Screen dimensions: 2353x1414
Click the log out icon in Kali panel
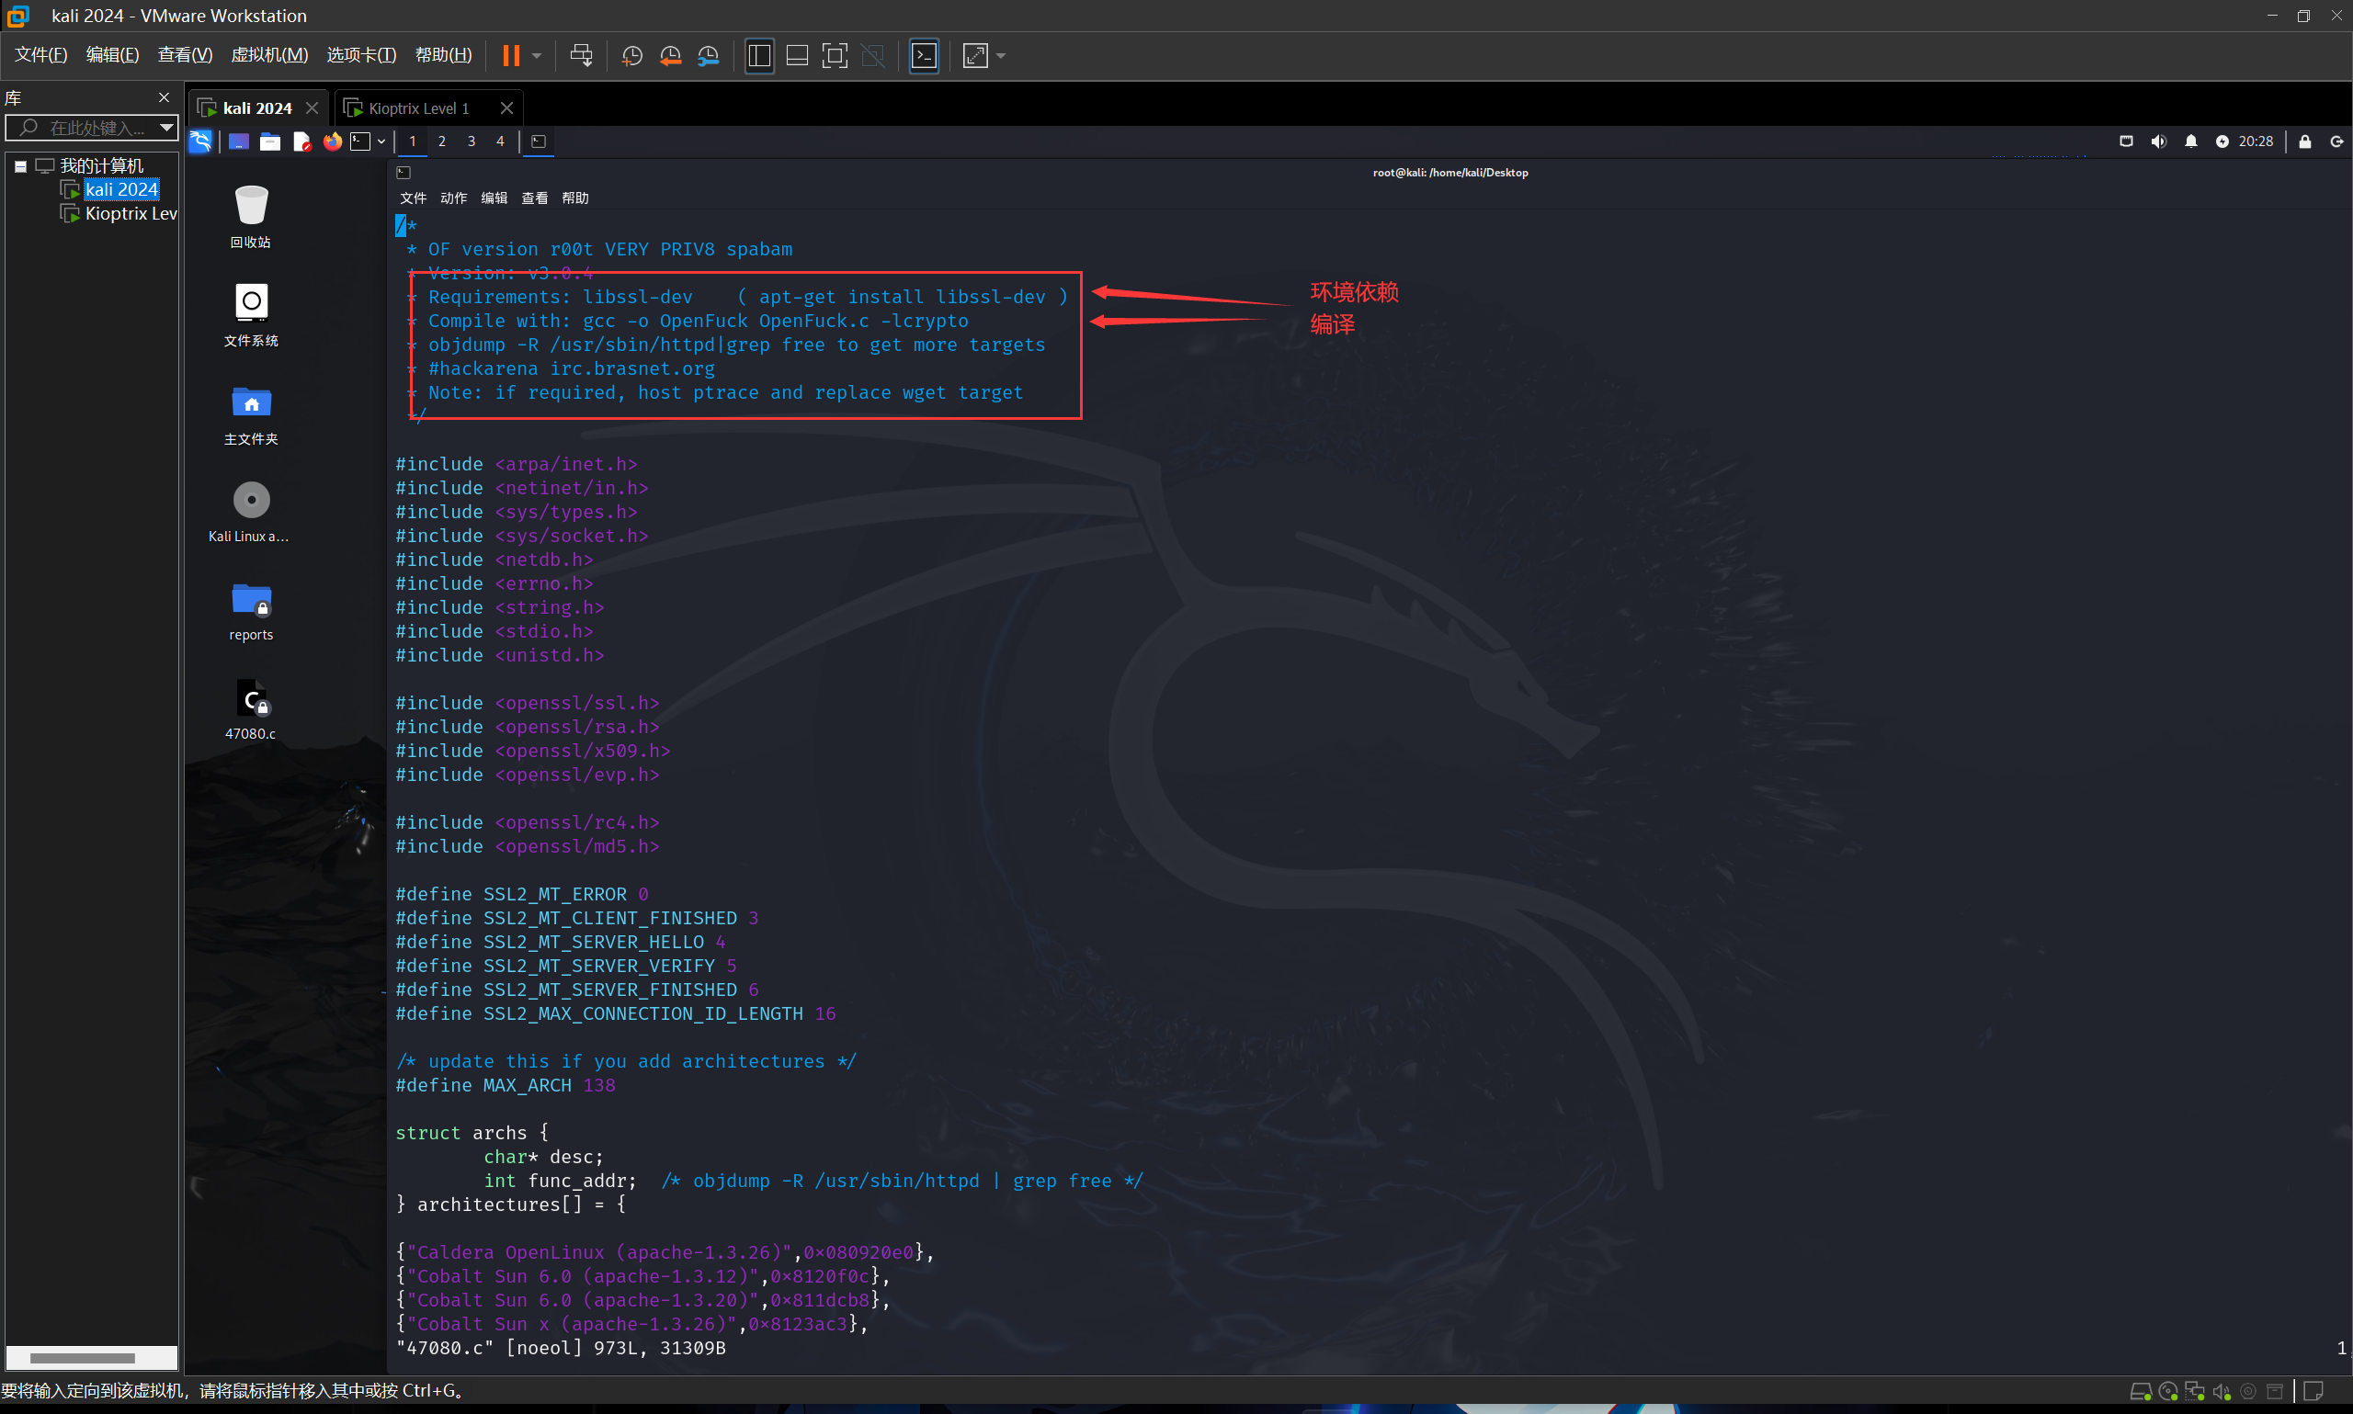point(2336,141)
